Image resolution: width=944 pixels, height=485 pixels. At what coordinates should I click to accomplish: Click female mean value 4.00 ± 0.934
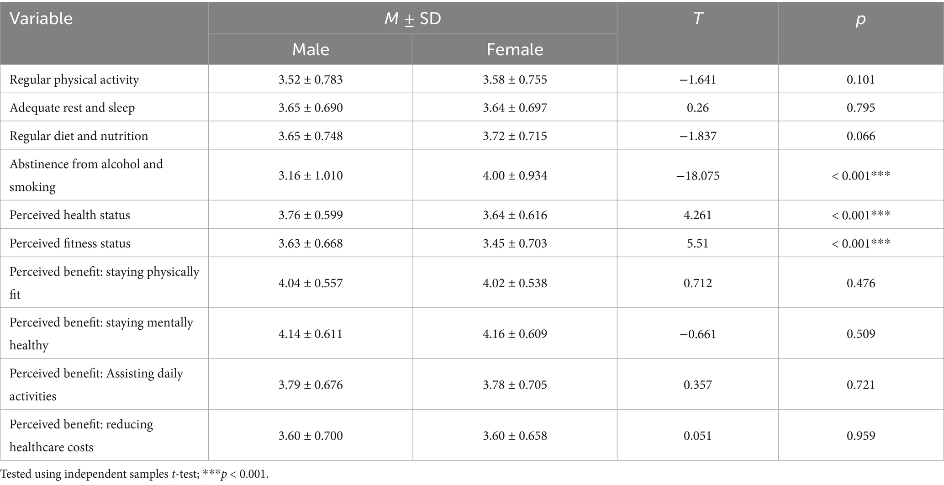[515, 176]
